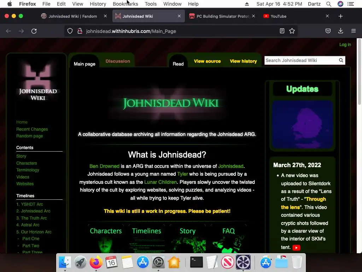
Task: Select the View source tab
Action: 207,61
